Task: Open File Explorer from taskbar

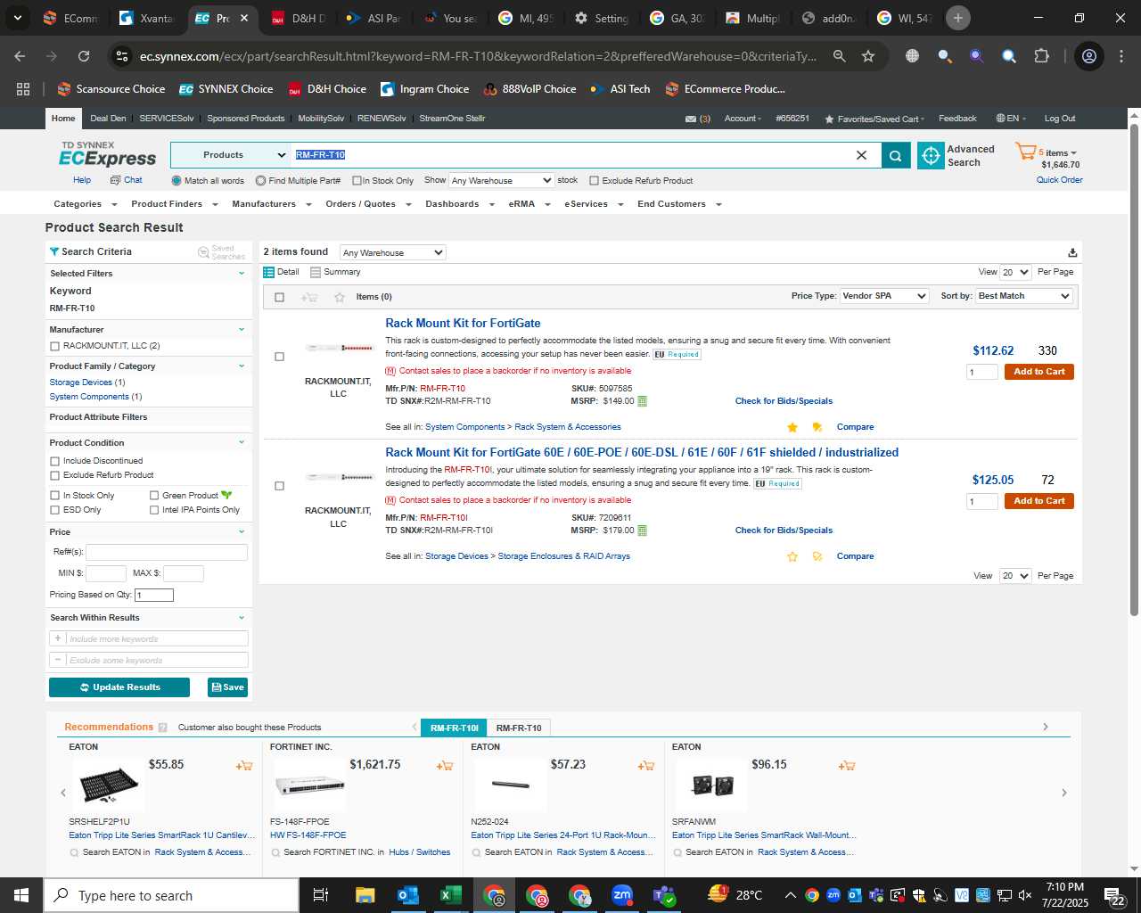Action: 365,895
